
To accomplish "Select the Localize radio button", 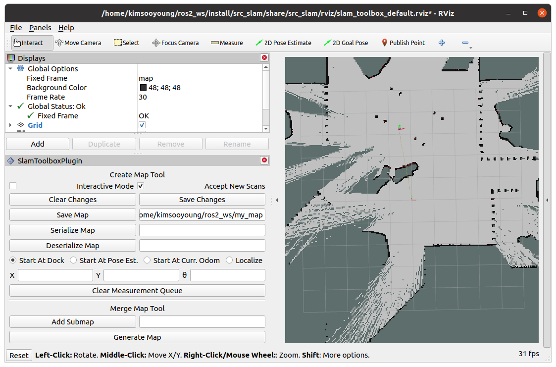I will (x=229, y=261).
